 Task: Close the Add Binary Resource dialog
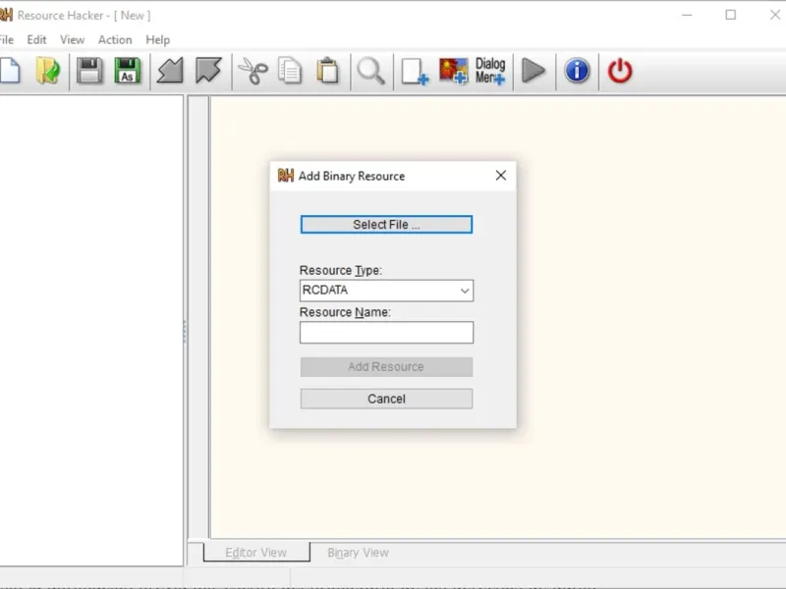point(501,176)
